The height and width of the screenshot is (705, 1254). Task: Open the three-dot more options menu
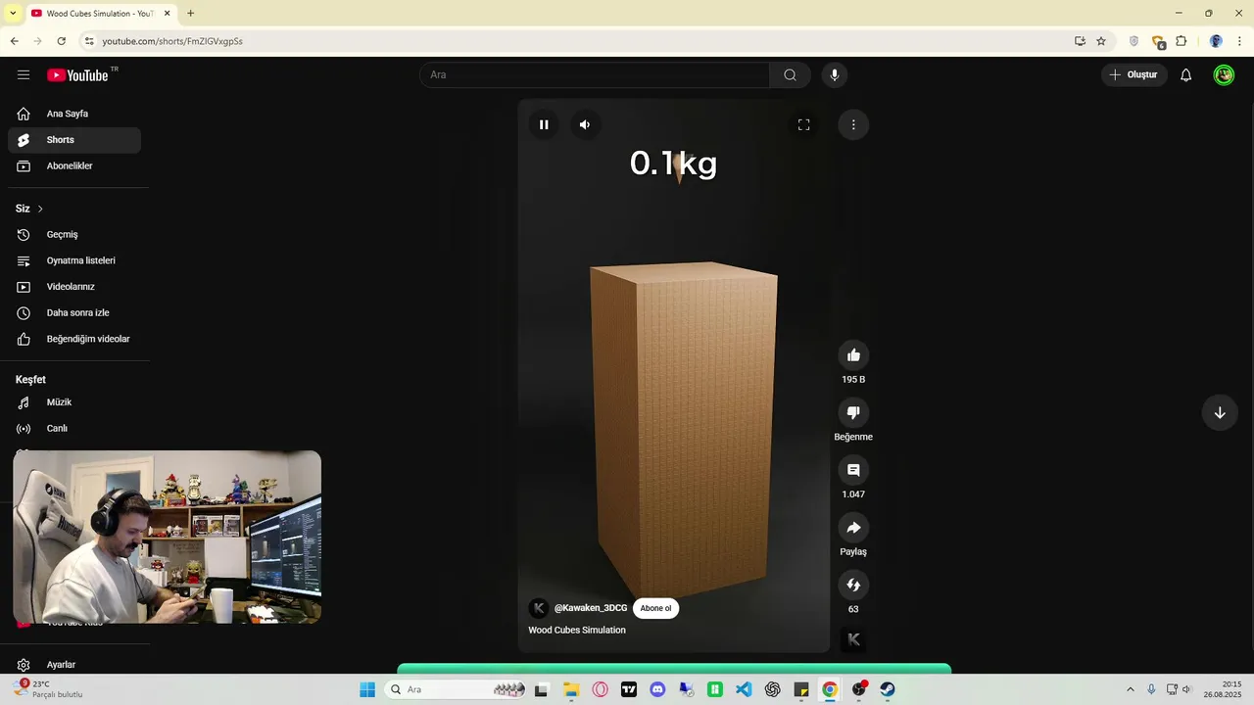pyautogui.click(x=853, y=124)
